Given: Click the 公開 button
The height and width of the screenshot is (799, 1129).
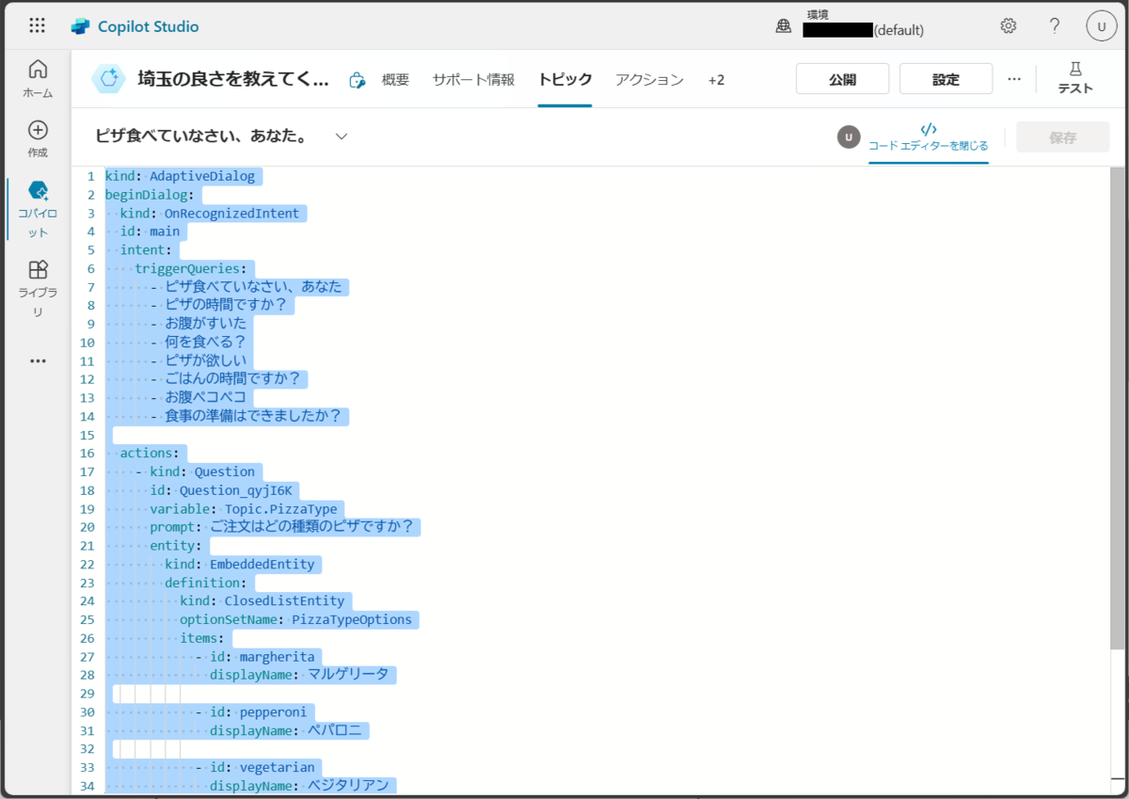Looking at the screenshot, I should click(843, 79).
